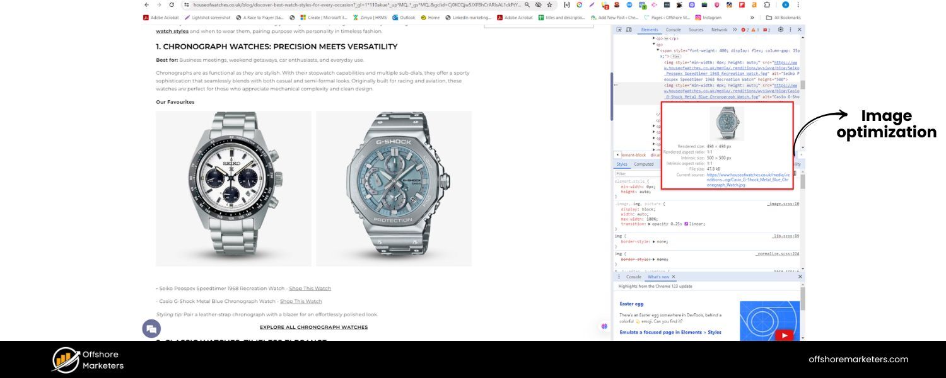Click the Styles filter input field
Viewport: 946px width, 378px height.
click(x=631, y=173)
